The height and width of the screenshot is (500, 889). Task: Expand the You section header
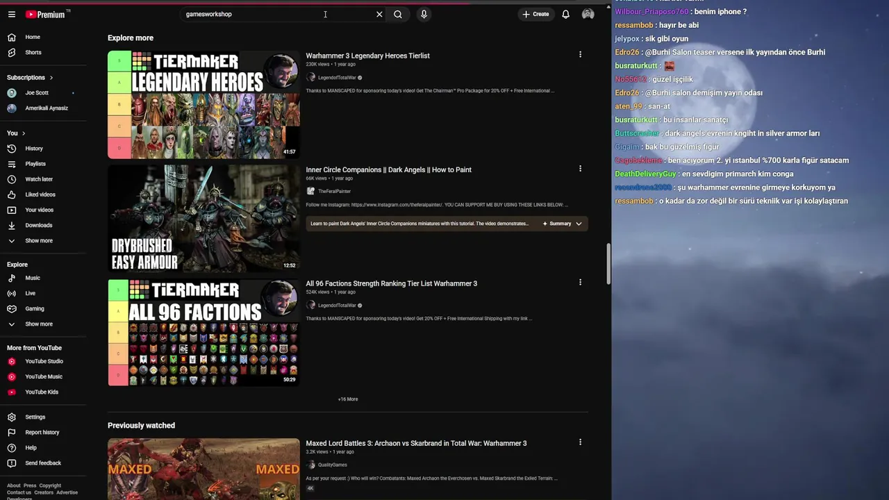tap(16, 133)
